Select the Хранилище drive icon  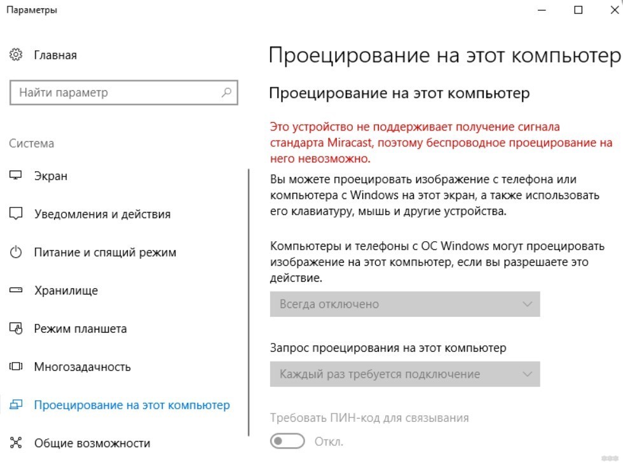(15, 290)
